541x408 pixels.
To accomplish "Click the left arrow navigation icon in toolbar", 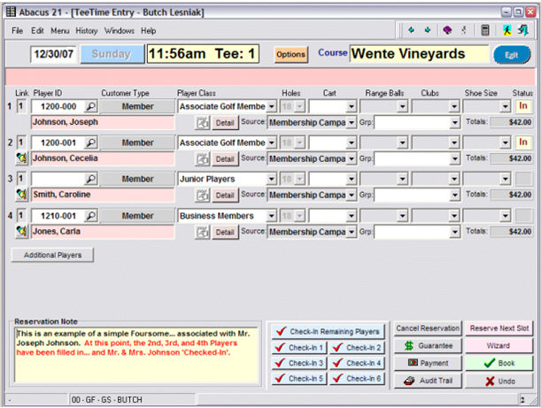I will (x=411, y=30).
